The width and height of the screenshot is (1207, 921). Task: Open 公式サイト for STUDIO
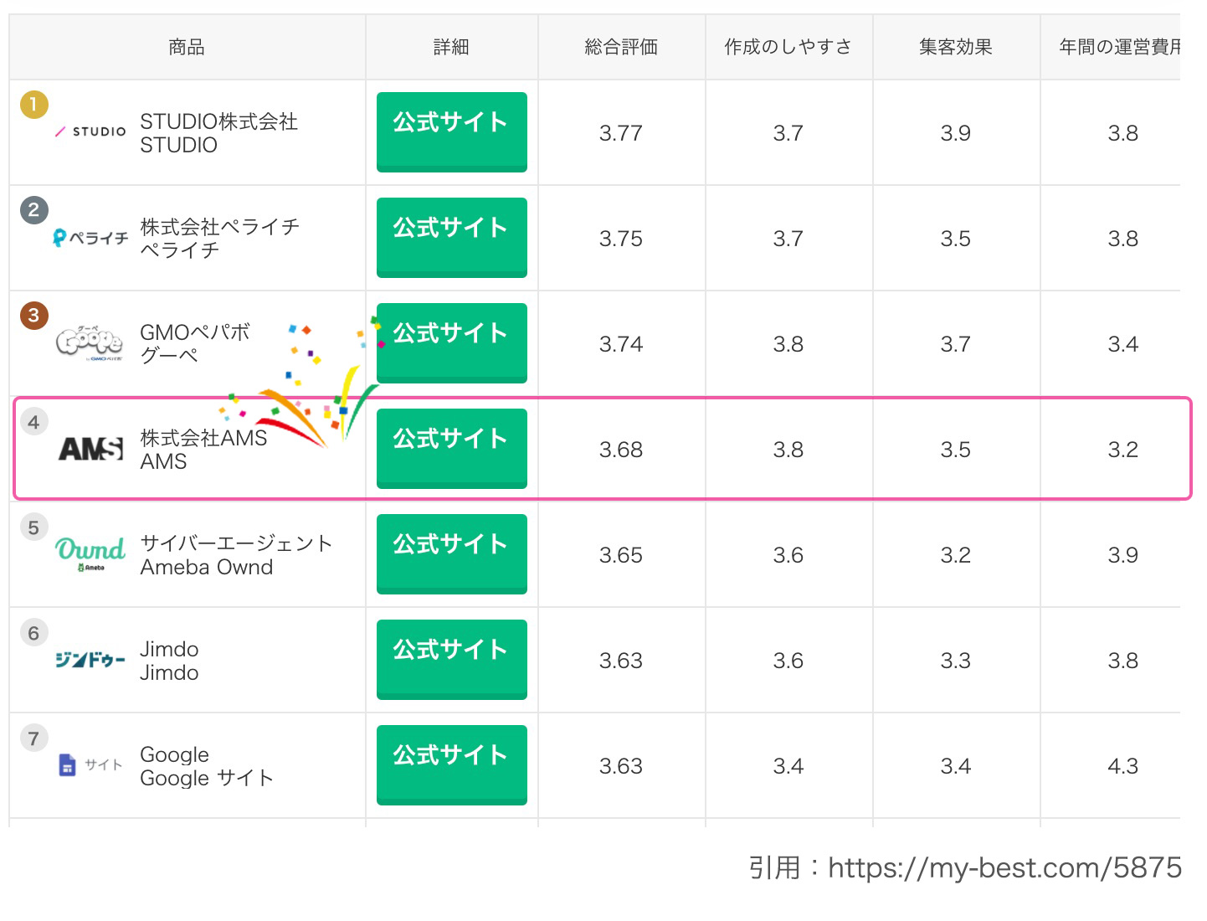pyautogui.click(x=452, y=132)
